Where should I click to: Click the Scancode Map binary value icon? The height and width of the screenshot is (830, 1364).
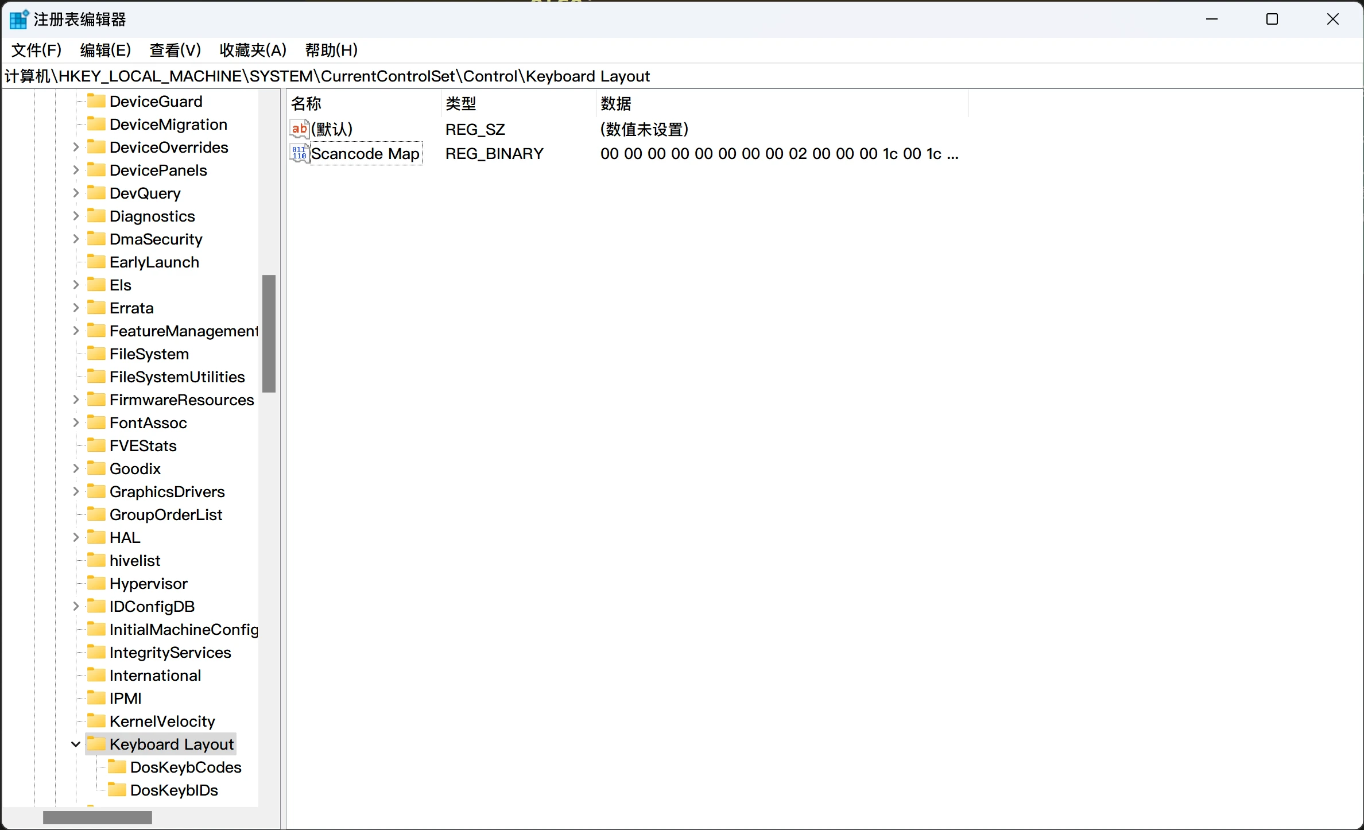[x=299, y=153]
